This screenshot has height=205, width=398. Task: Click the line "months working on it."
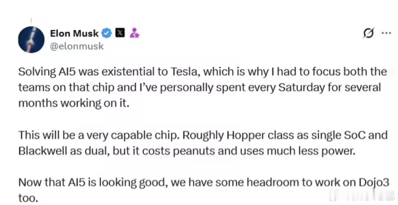[x=74, y=103]
